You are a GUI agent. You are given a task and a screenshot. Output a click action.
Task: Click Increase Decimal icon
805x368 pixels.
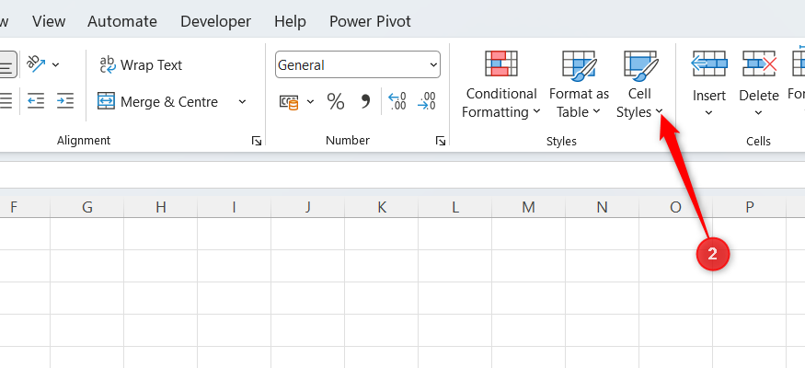point(397,101)
